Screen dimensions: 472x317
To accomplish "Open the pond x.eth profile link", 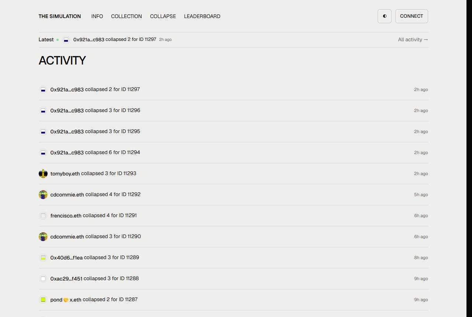I will point(66,300).
